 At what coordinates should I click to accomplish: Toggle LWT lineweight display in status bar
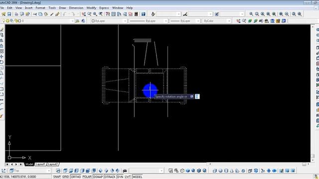128,177
